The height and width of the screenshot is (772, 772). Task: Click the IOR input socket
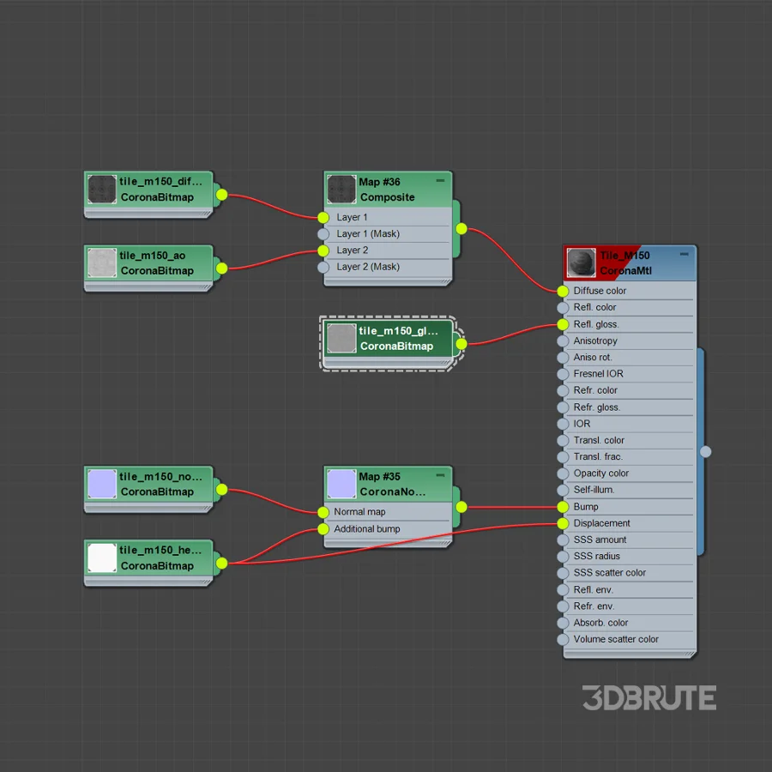tap(563, 424)
